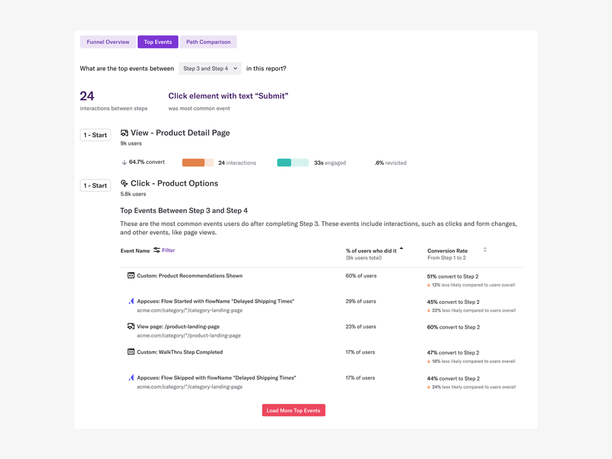Click the orange down arrow before "24% less likely"
The height and width of the screenshot is (459, 612).
pyautogui.click(x=428, y=387)
